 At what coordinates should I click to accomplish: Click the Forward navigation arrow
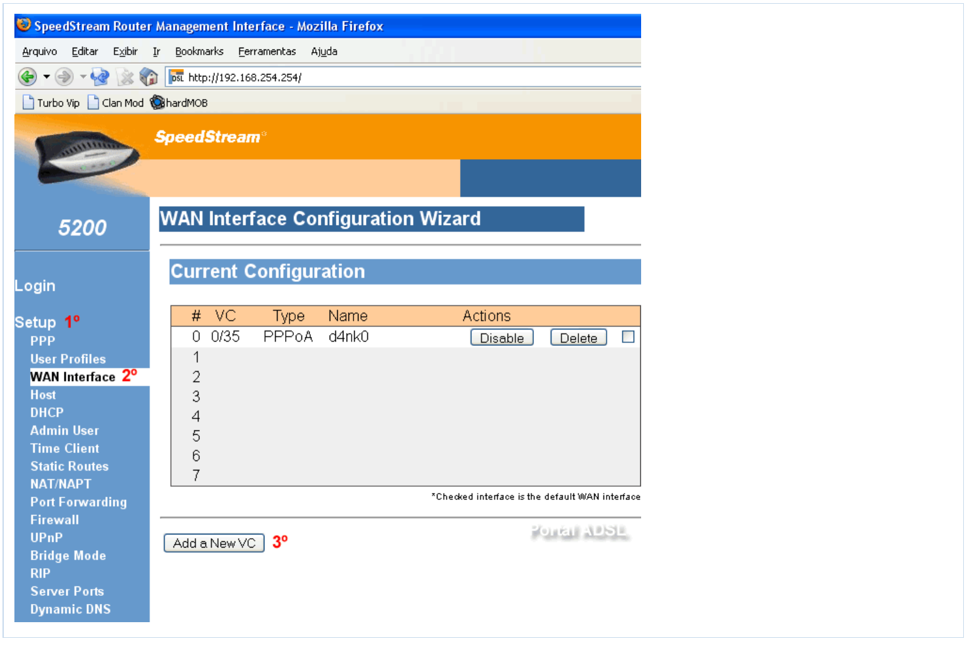click(x=63, y=77)
